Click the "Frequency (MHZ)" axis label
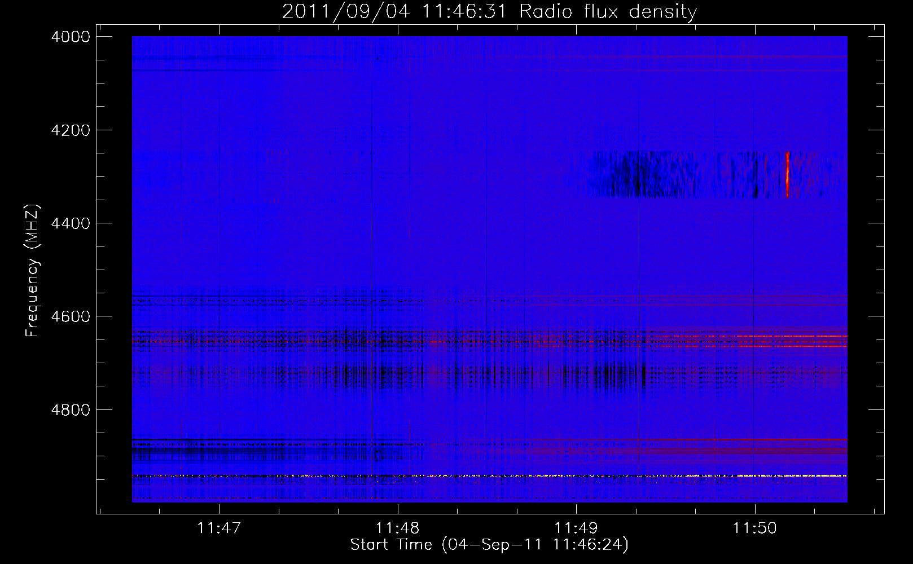Viewport: 913px width, 564px height. click(x=32, y=271)
